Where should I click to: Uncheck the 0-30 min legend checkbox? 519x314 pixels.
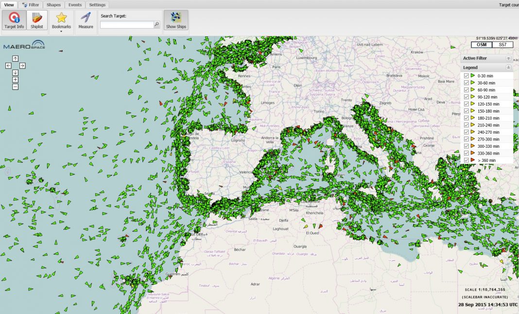click(467, 76)
